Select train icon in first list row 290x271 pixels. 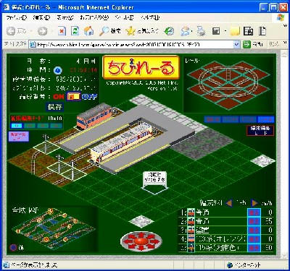[191, 212]
